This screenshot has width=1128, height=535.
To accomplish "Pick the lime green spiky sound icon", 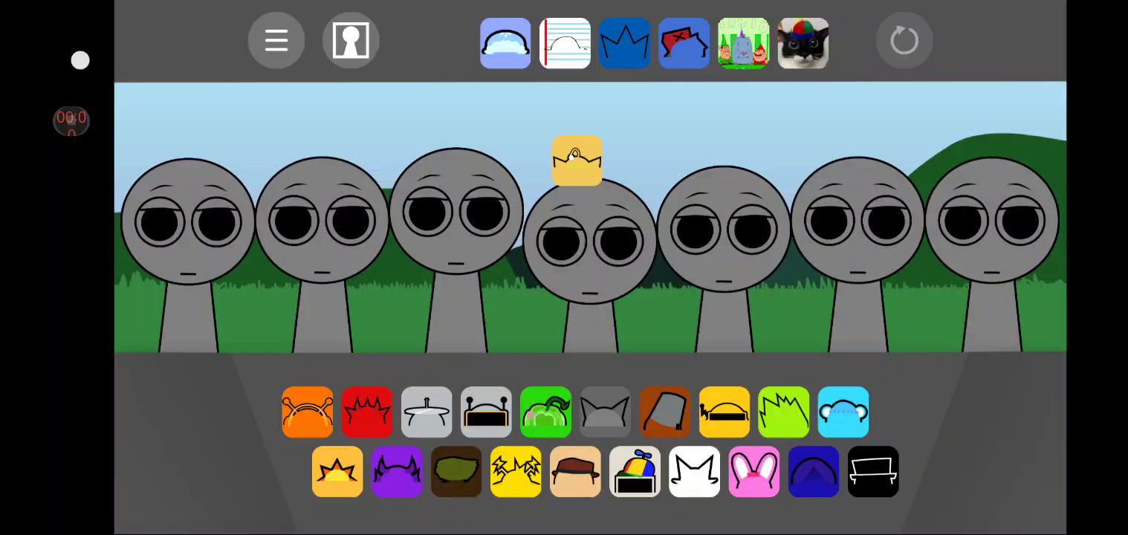I will click(x=783, y=412).
